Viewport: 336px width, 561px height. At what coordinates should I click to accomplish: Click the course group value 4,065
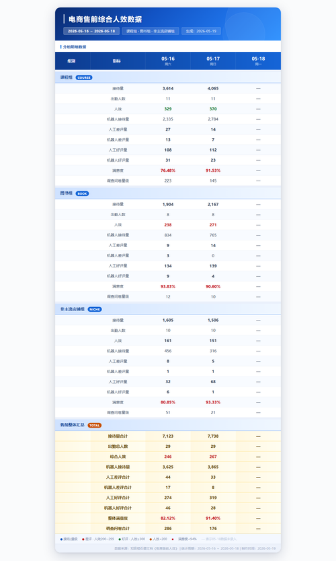tap(213, 88)
